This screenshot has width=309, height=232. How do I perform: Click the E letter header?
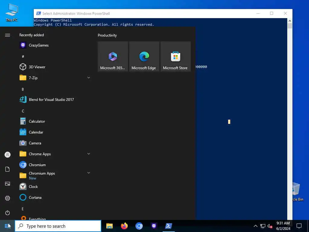click(x=23, y=209)
